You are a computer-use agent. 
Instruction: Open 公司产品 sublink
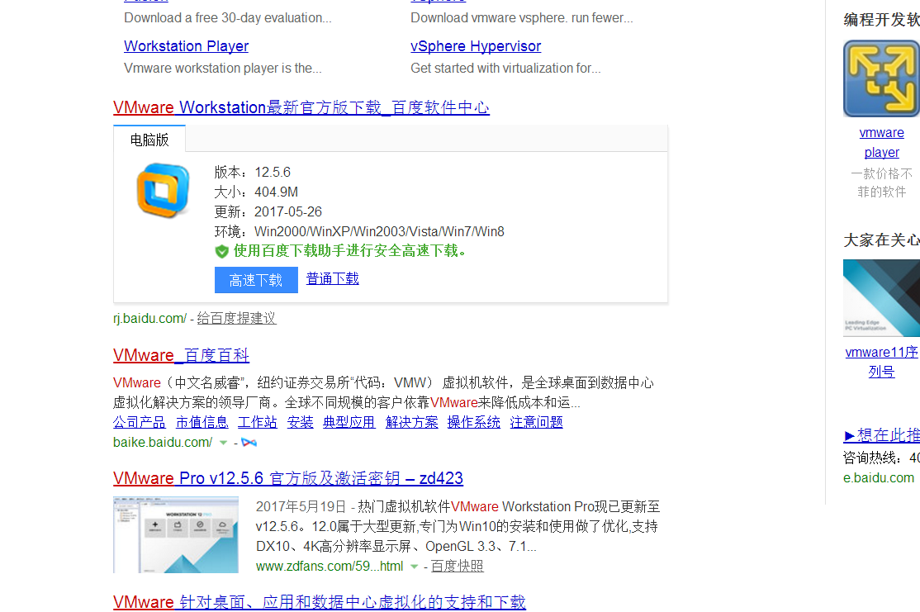tap(139, 422)
